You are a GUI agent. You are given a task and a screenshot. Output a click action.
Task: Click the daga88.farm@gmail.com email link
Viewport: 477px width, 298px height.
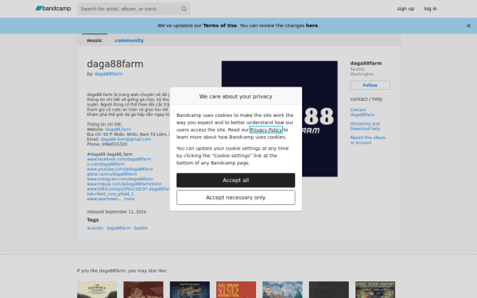tap(126, 139)
